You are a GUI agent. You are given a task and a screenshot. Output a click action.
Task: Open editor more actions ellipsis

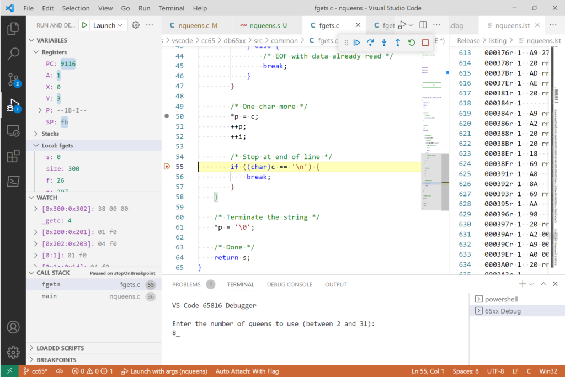[436, 25]
